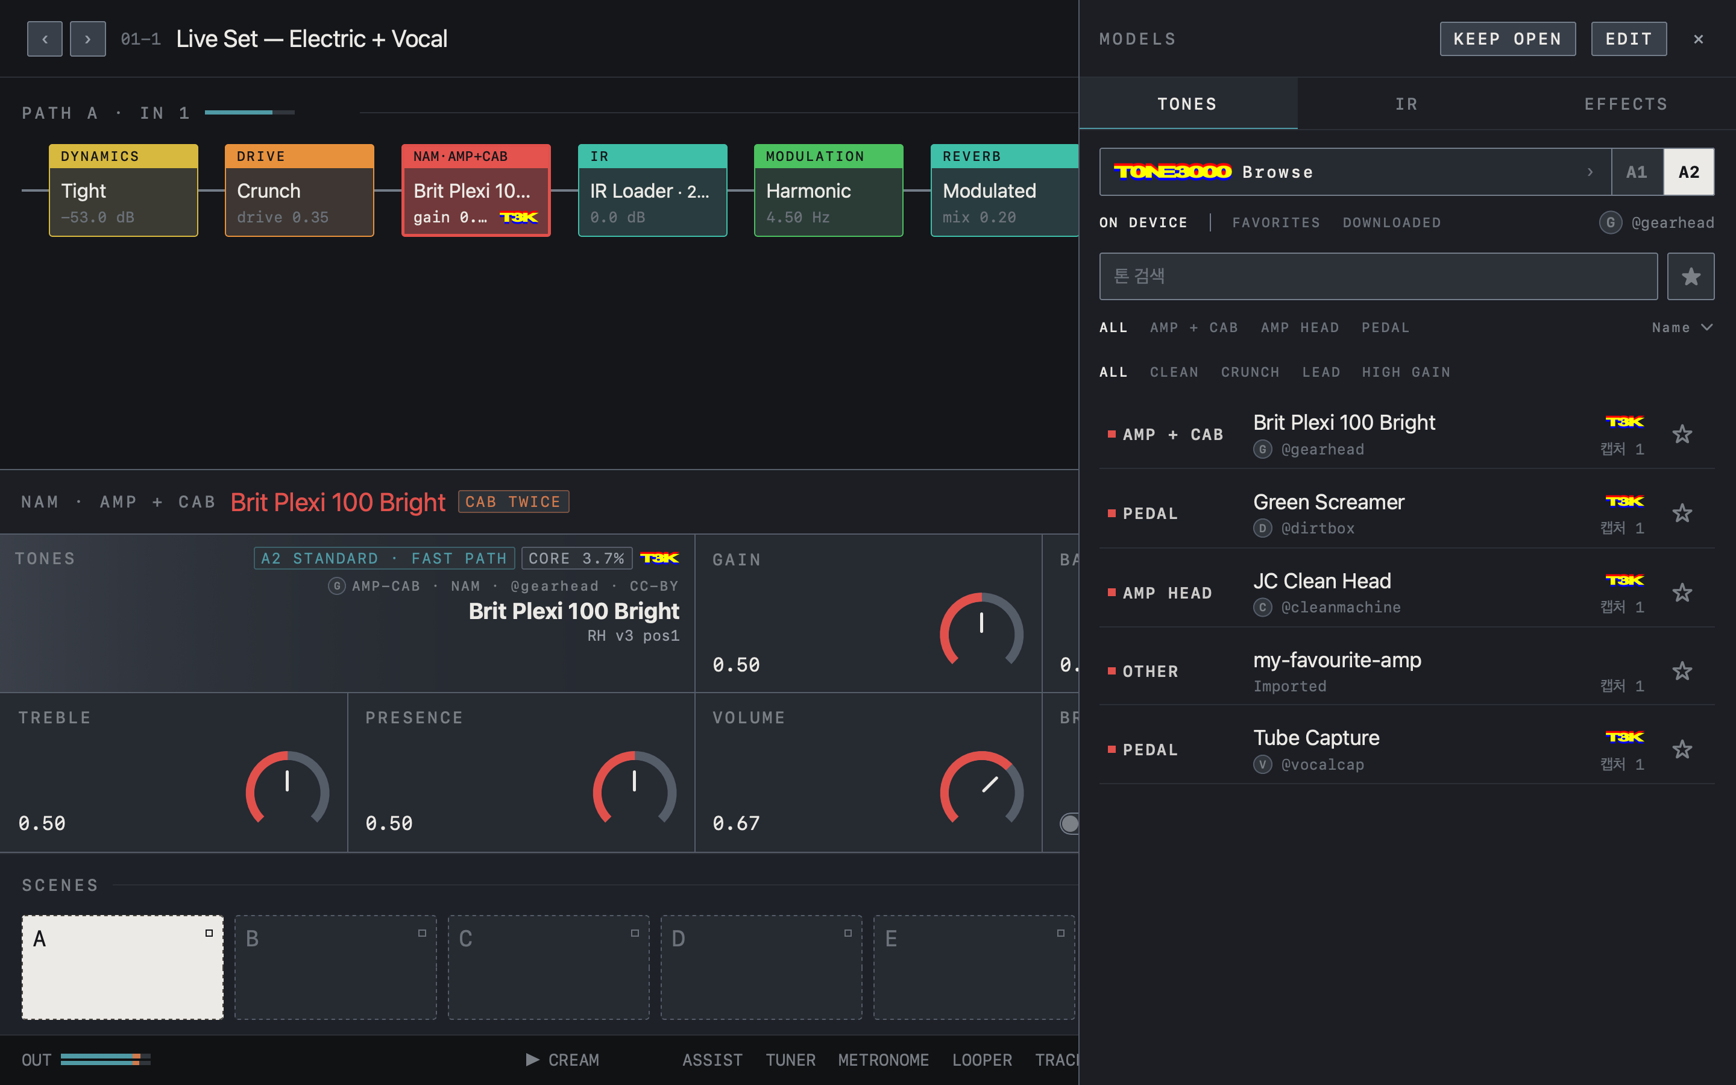The width and height of the screenshot is (1736, 1085).
Task: Favorite the Brit Plexi 100 Bright tone
Action: coord(1682,434)
